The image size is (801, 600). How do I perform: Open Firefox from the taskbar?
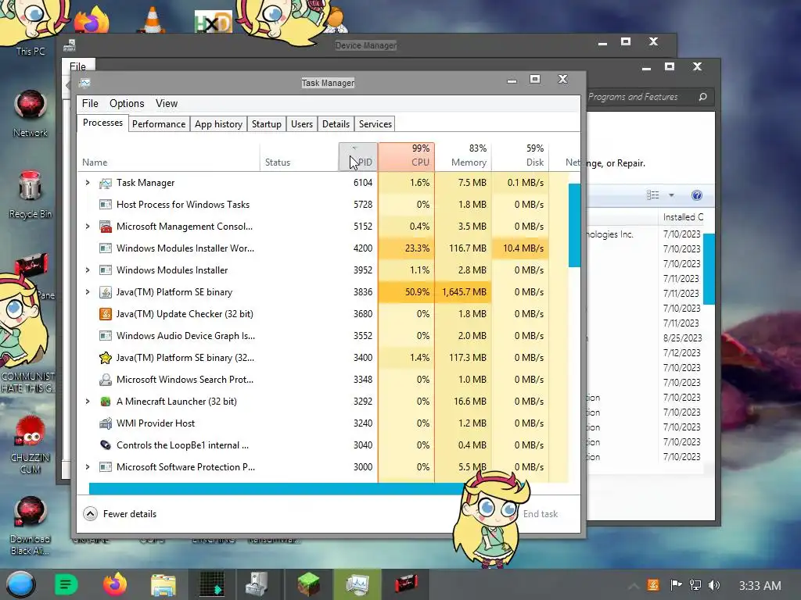pyautogui.click(x=115, y=584)
